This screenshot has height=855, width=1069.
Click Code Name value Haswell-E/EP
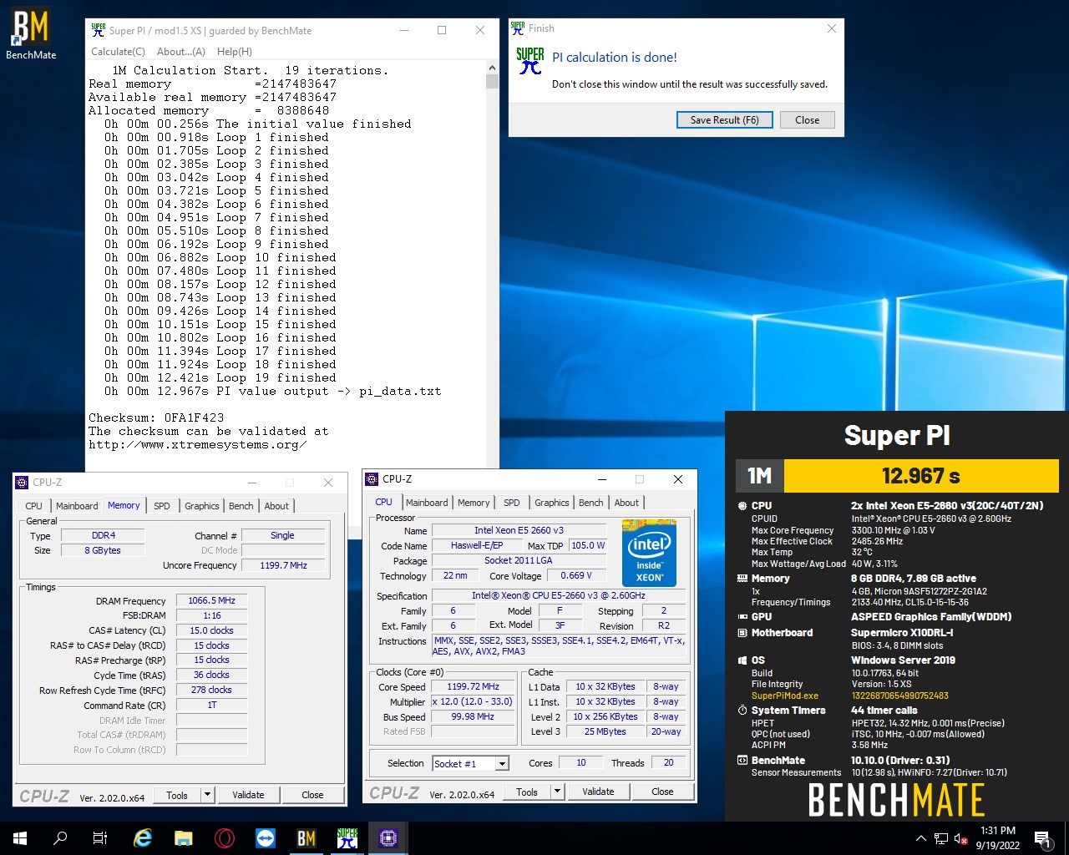477,545
